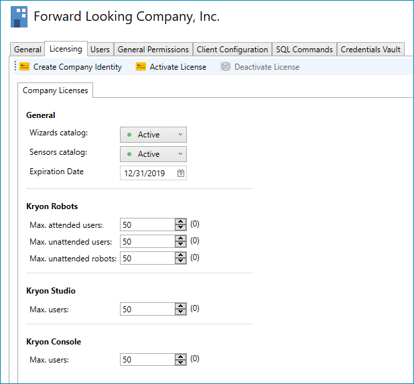Click the (0) count beside Kryon Console users

[x=195, y=359]
